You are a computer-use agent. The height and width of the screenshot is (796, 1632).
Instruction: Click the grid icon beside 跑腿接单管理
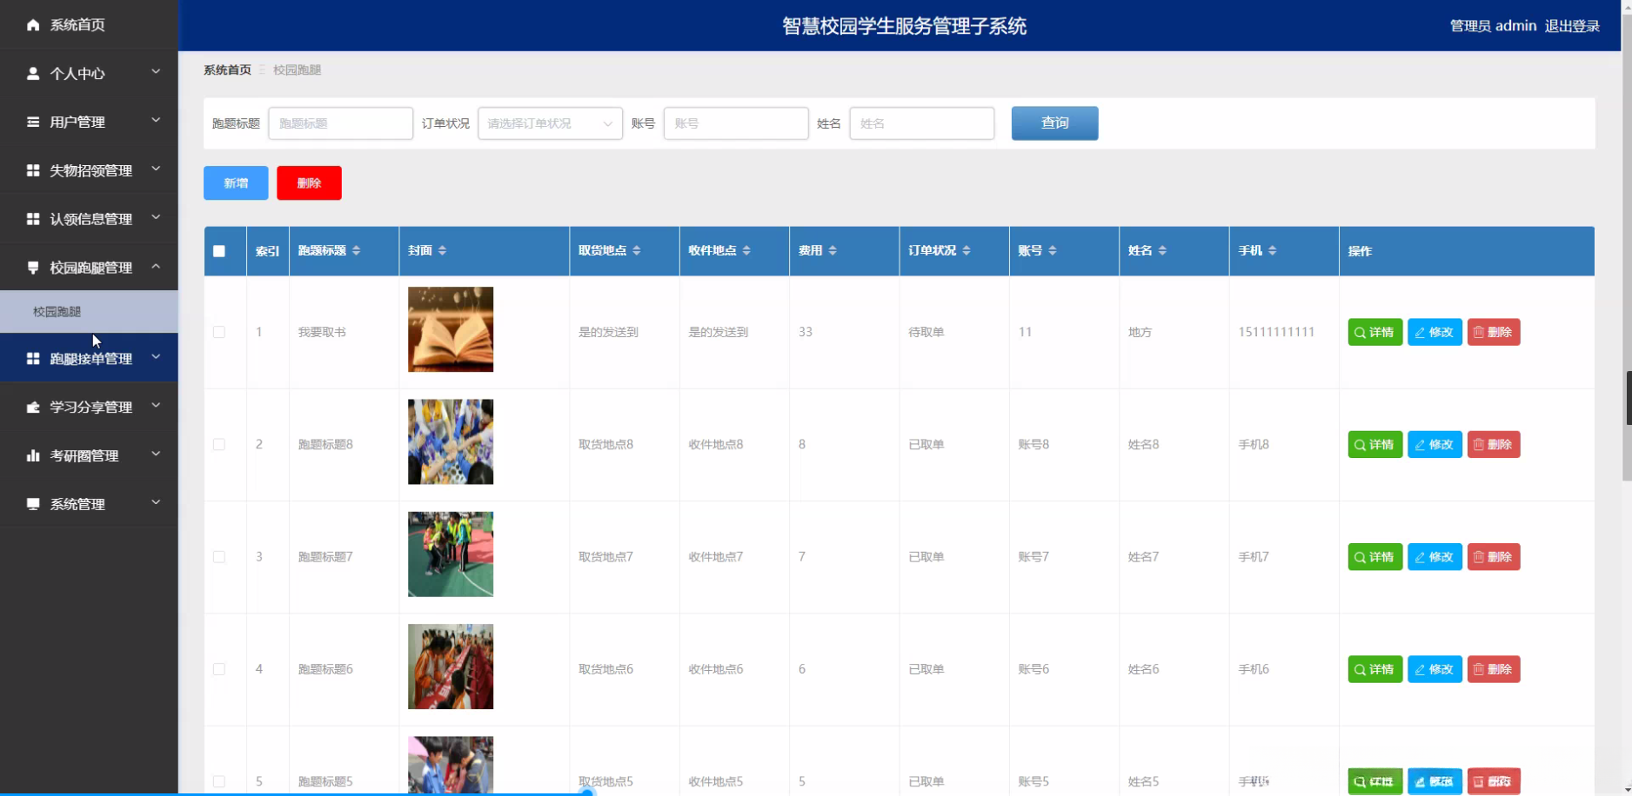point(33,359)
